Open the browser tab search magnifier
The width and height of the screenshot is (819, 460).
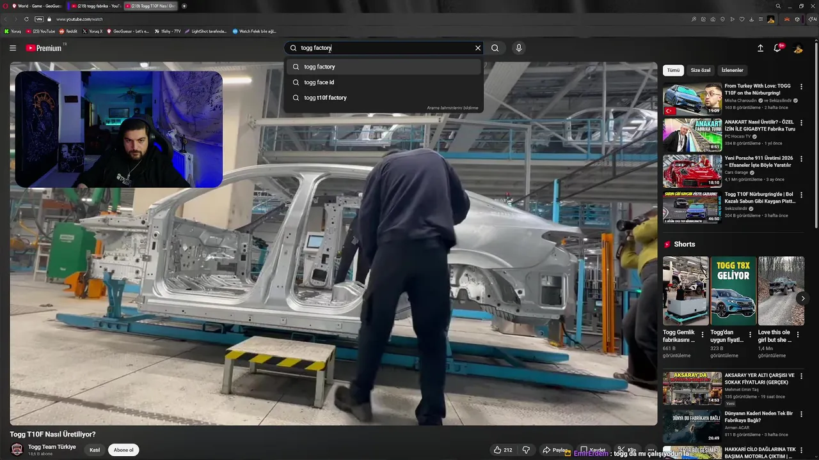tap(778, 6)
